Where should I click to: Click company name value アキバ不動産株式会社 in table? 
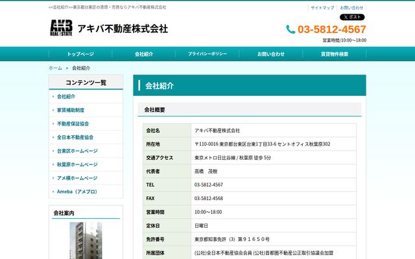click(x=217, y=131)
